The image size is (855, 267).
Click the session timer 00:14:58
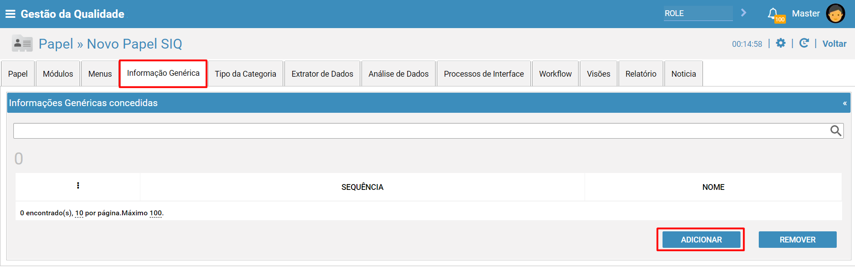click(747, 44)
